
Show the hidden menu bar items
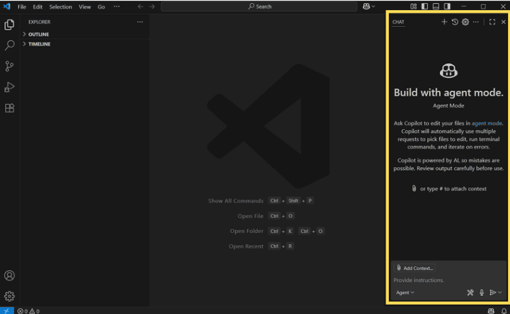116,7
